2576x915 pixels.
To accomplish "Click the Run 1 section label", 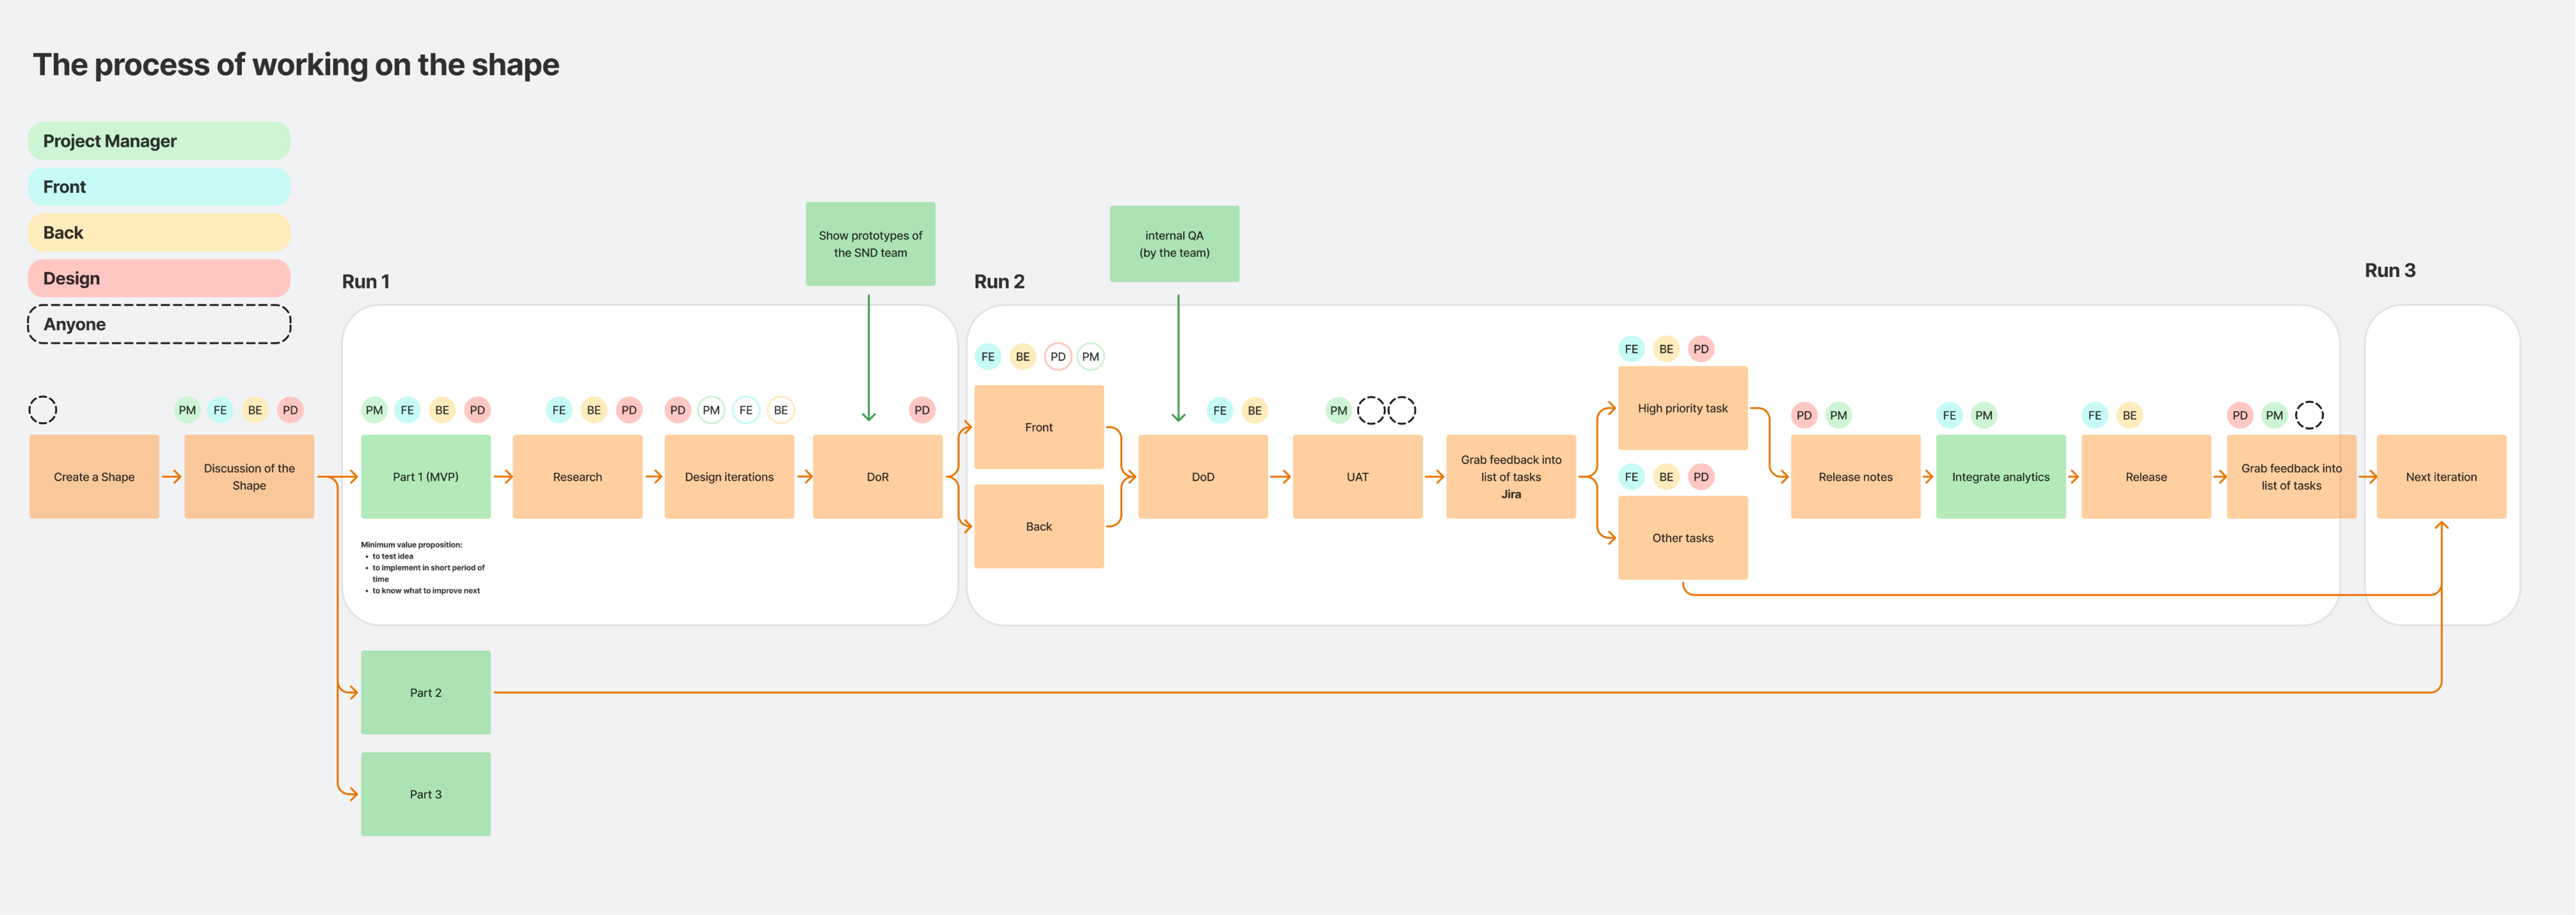I will click(x=366, y=282).
